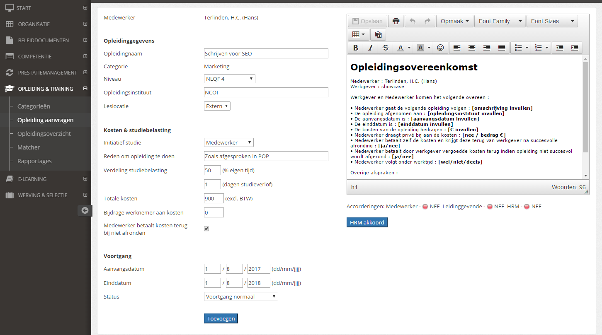
Task: Open the Initiatief studie dropdown
Action: (x=229, y=142)
